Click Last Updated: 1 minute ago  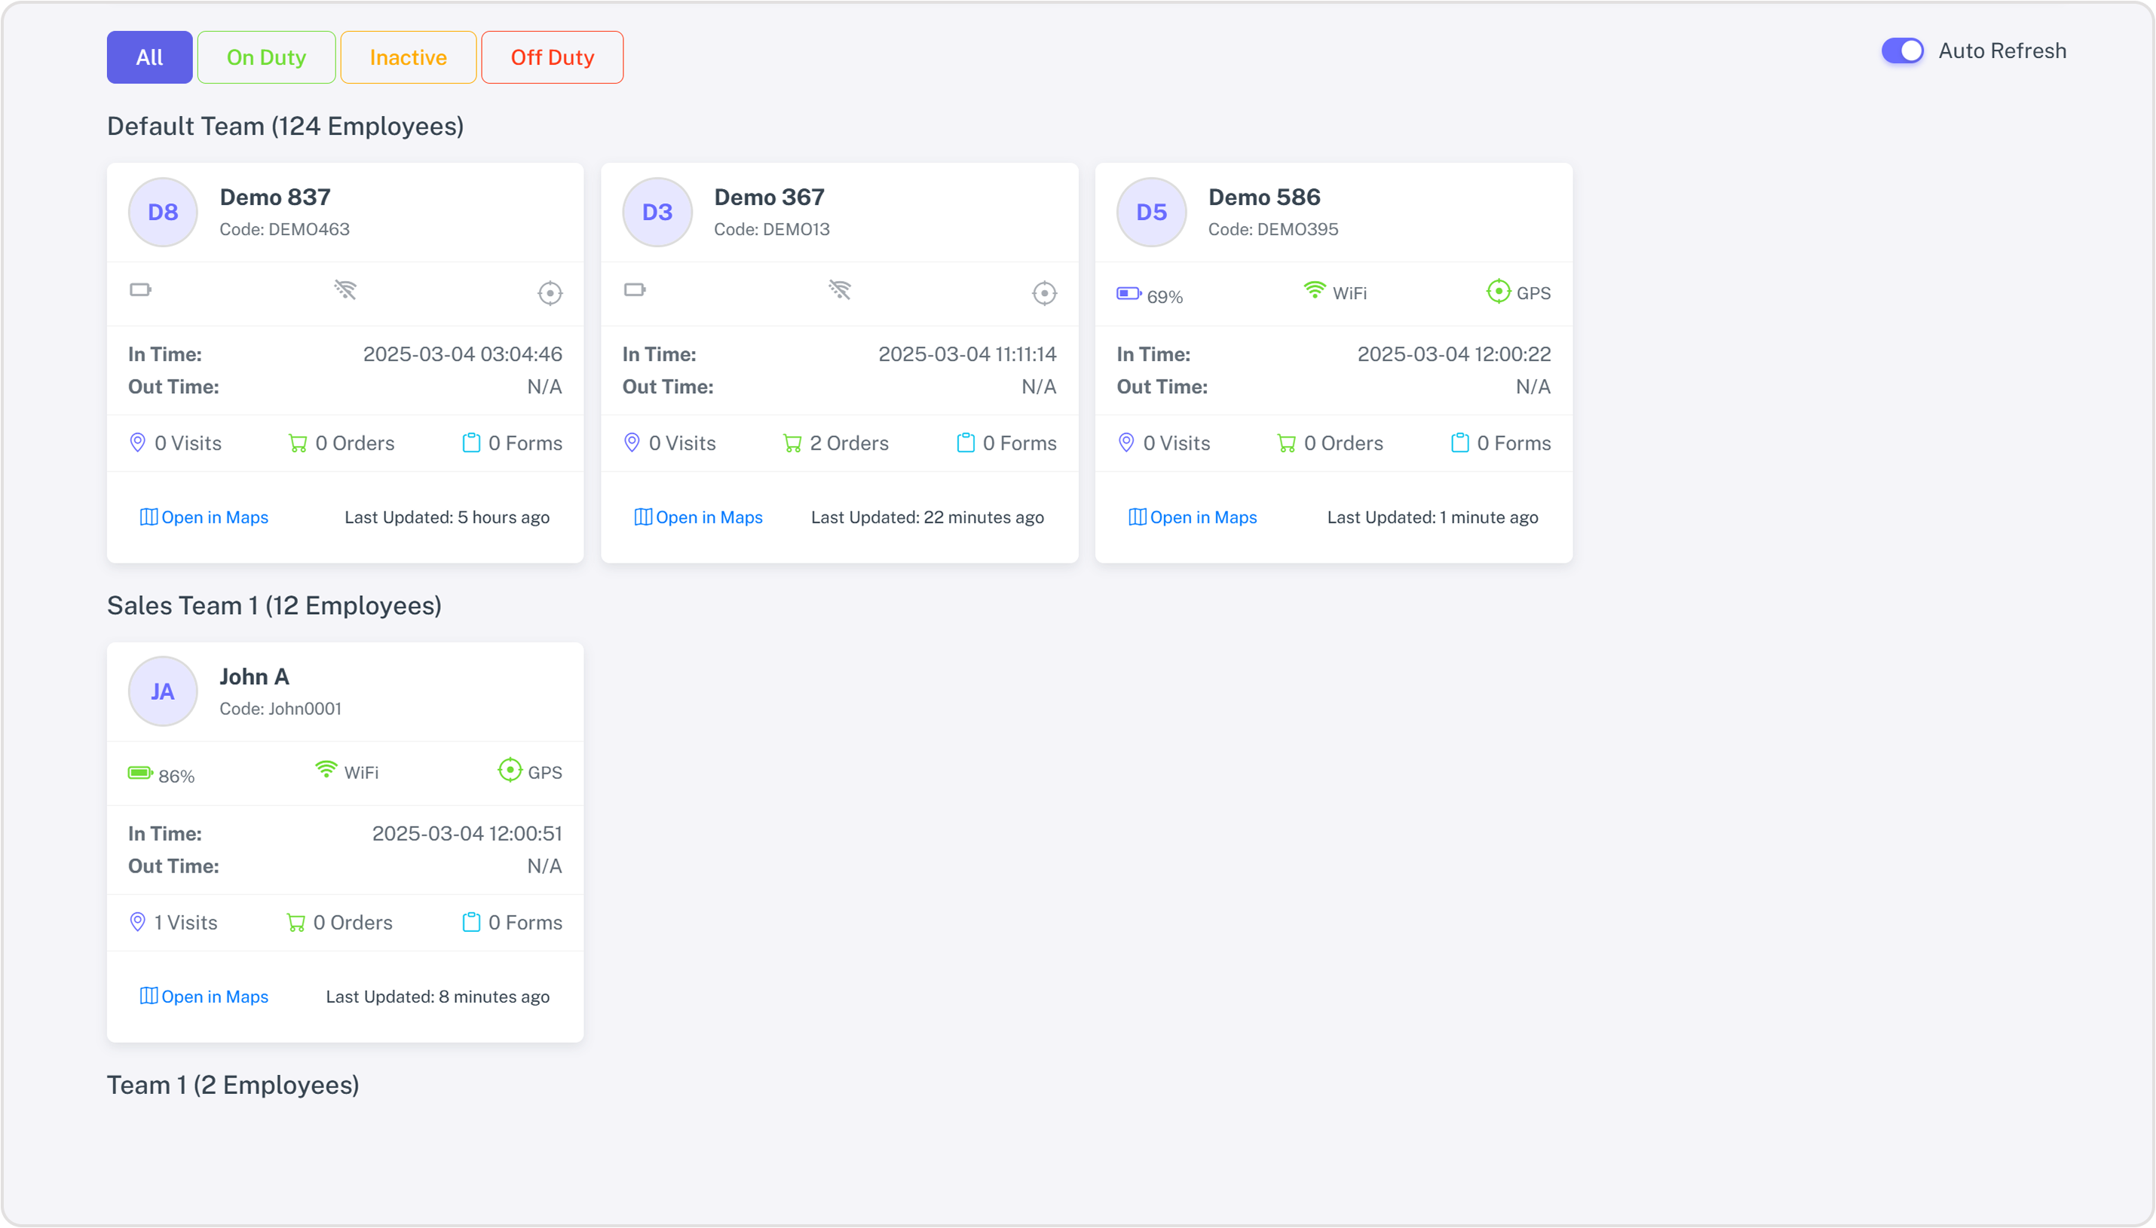pos(1433,517)
